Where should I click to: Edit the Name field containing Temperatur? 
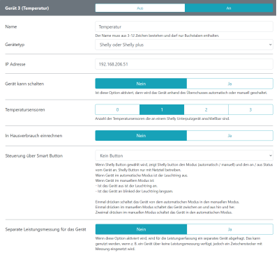(x=184, y=26)
